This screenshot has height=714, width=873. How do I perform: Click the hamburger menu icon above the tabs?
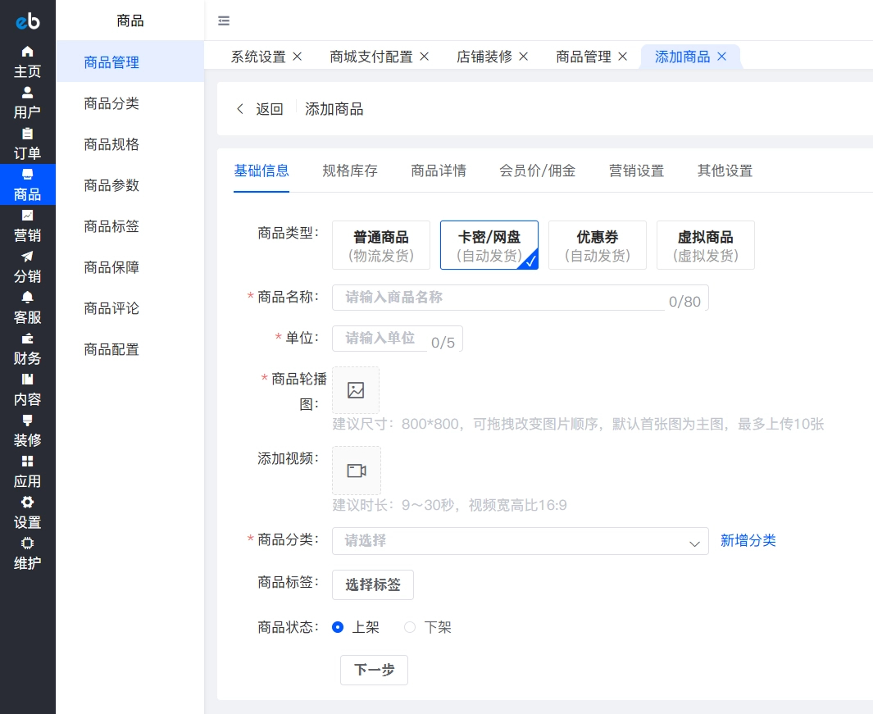point(224,20)
